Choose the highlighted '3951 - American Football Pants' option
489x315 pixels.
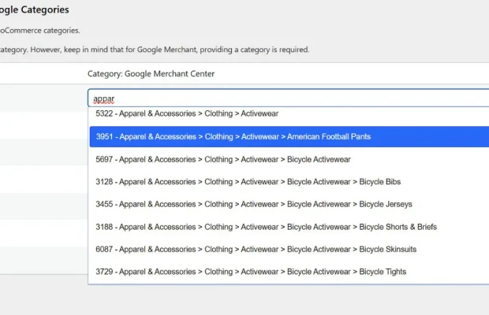click(x=289, y=137)
